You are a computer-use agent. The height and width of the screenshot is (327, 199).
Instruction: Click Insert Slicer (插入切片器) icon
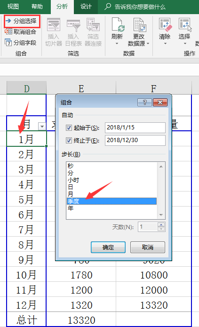pyautogui.click(x=54, y=24)
